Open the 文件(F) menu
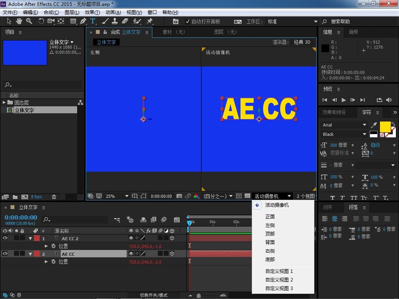The height and width of the screenshot is (299, 399). pos(10,12)
